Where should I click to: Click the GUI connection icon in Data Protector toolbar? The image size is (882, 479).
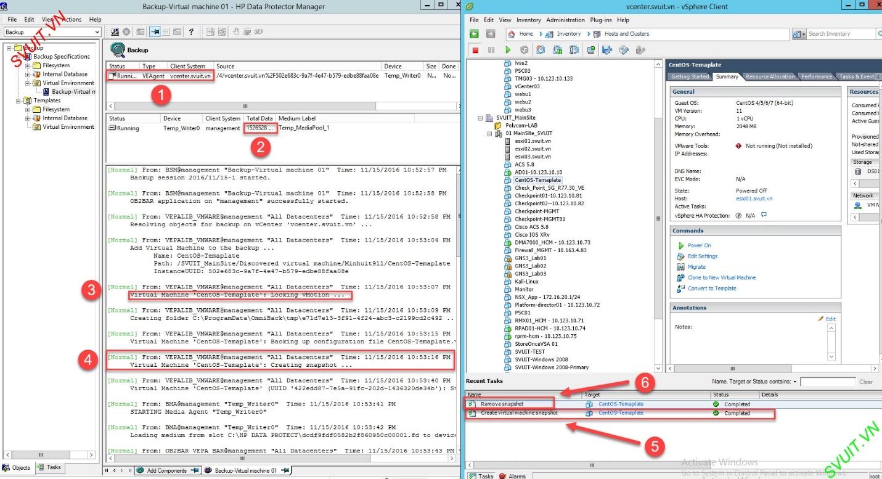point(115,32)
